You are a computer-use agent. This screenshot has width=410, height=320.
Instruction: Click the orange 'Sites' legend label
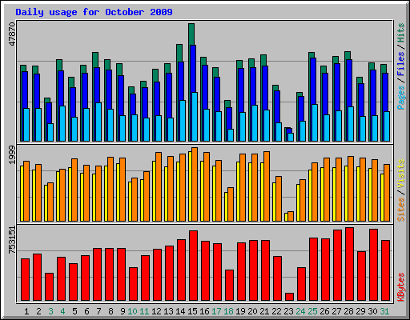(401, 210)
